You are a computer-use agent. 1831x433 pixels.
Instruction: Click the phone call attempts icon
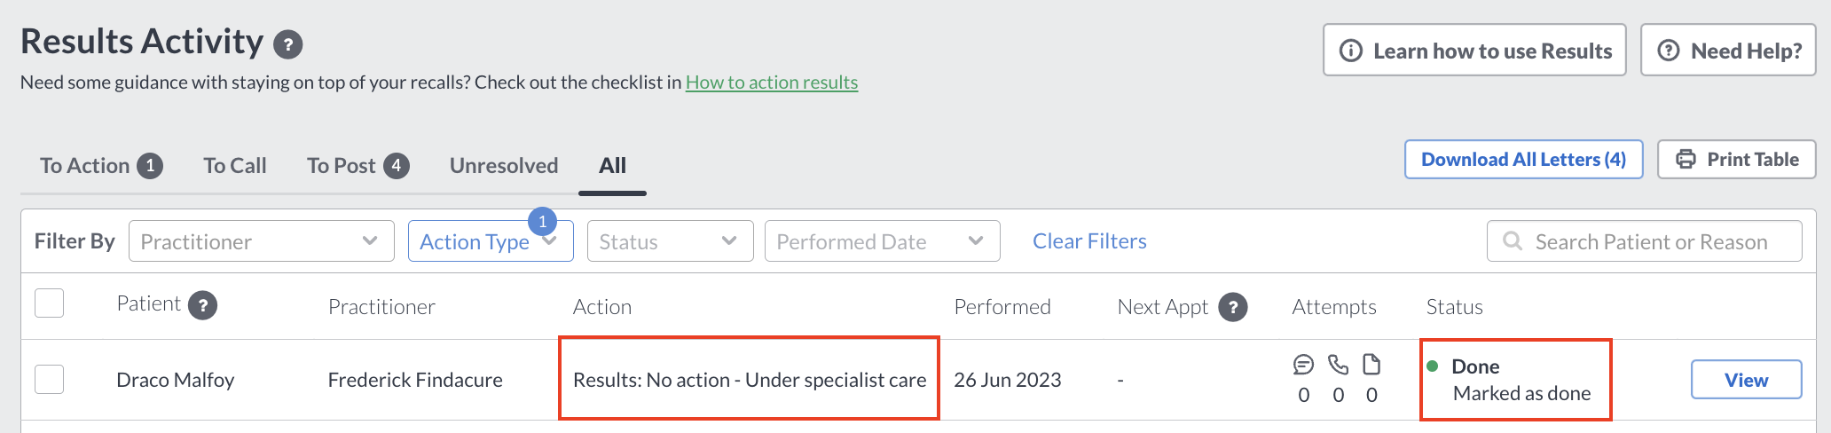point(1338,365)
